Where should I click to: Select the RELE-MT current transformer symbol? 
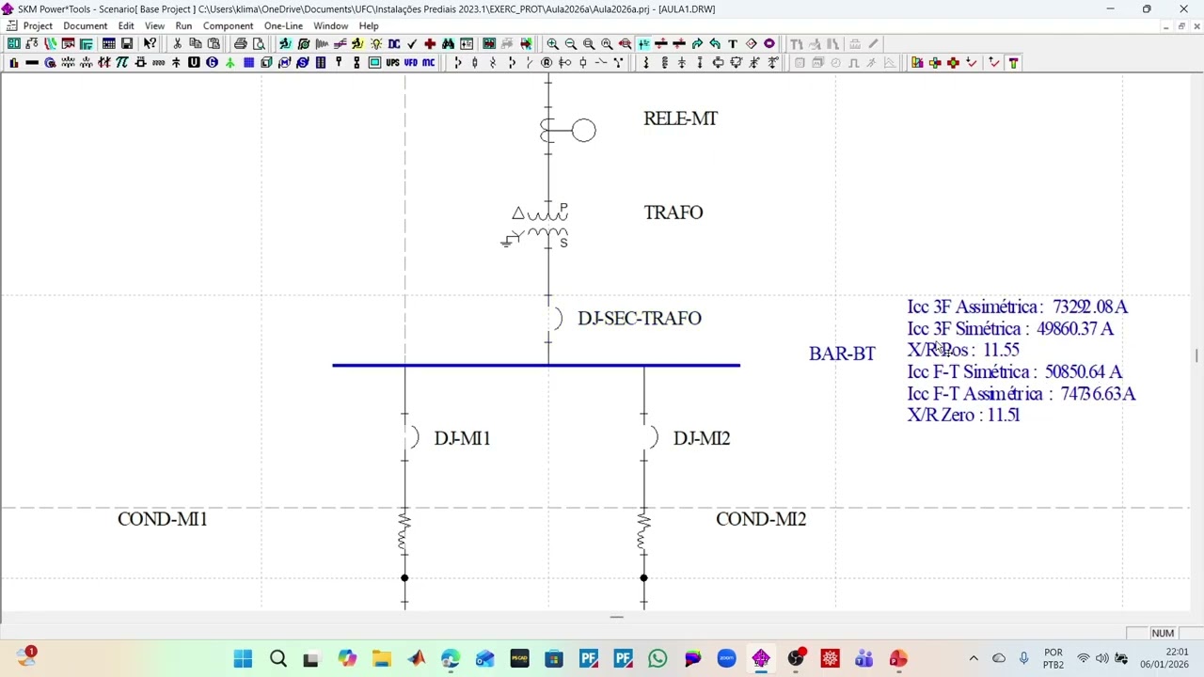[567, 130]
